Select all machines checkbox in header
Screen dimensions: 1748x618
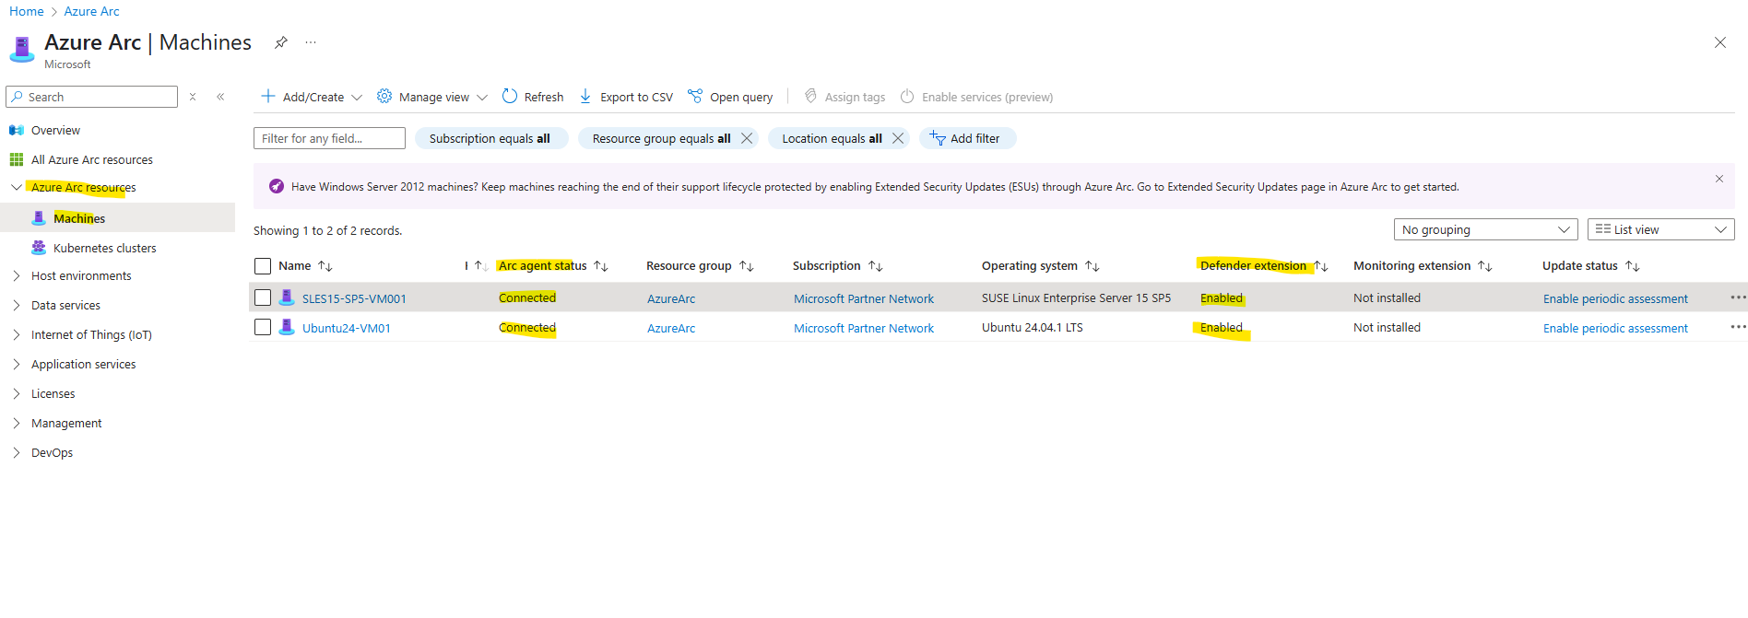coord(263,266)
